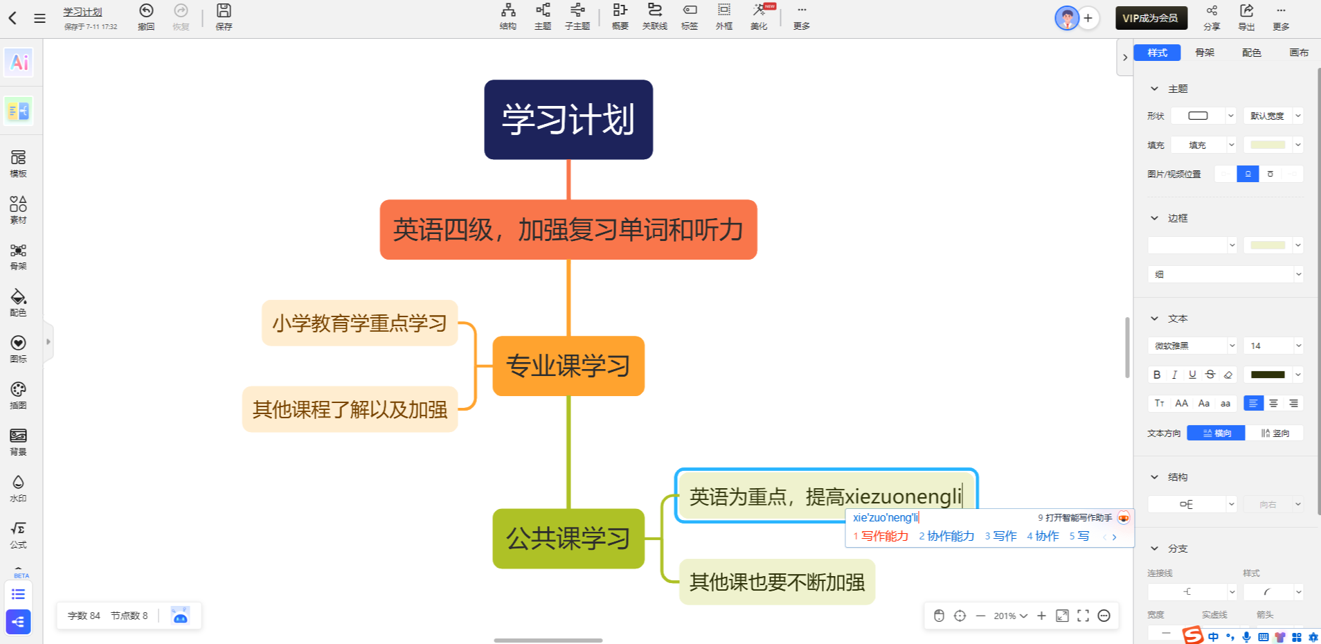
Task: Open the 更多 menu next to 美化
Action: (x=802, y=17)
